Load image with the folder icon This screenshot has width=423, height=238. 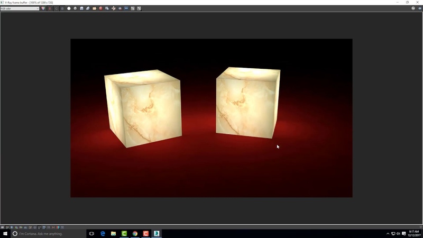point(95,8)
